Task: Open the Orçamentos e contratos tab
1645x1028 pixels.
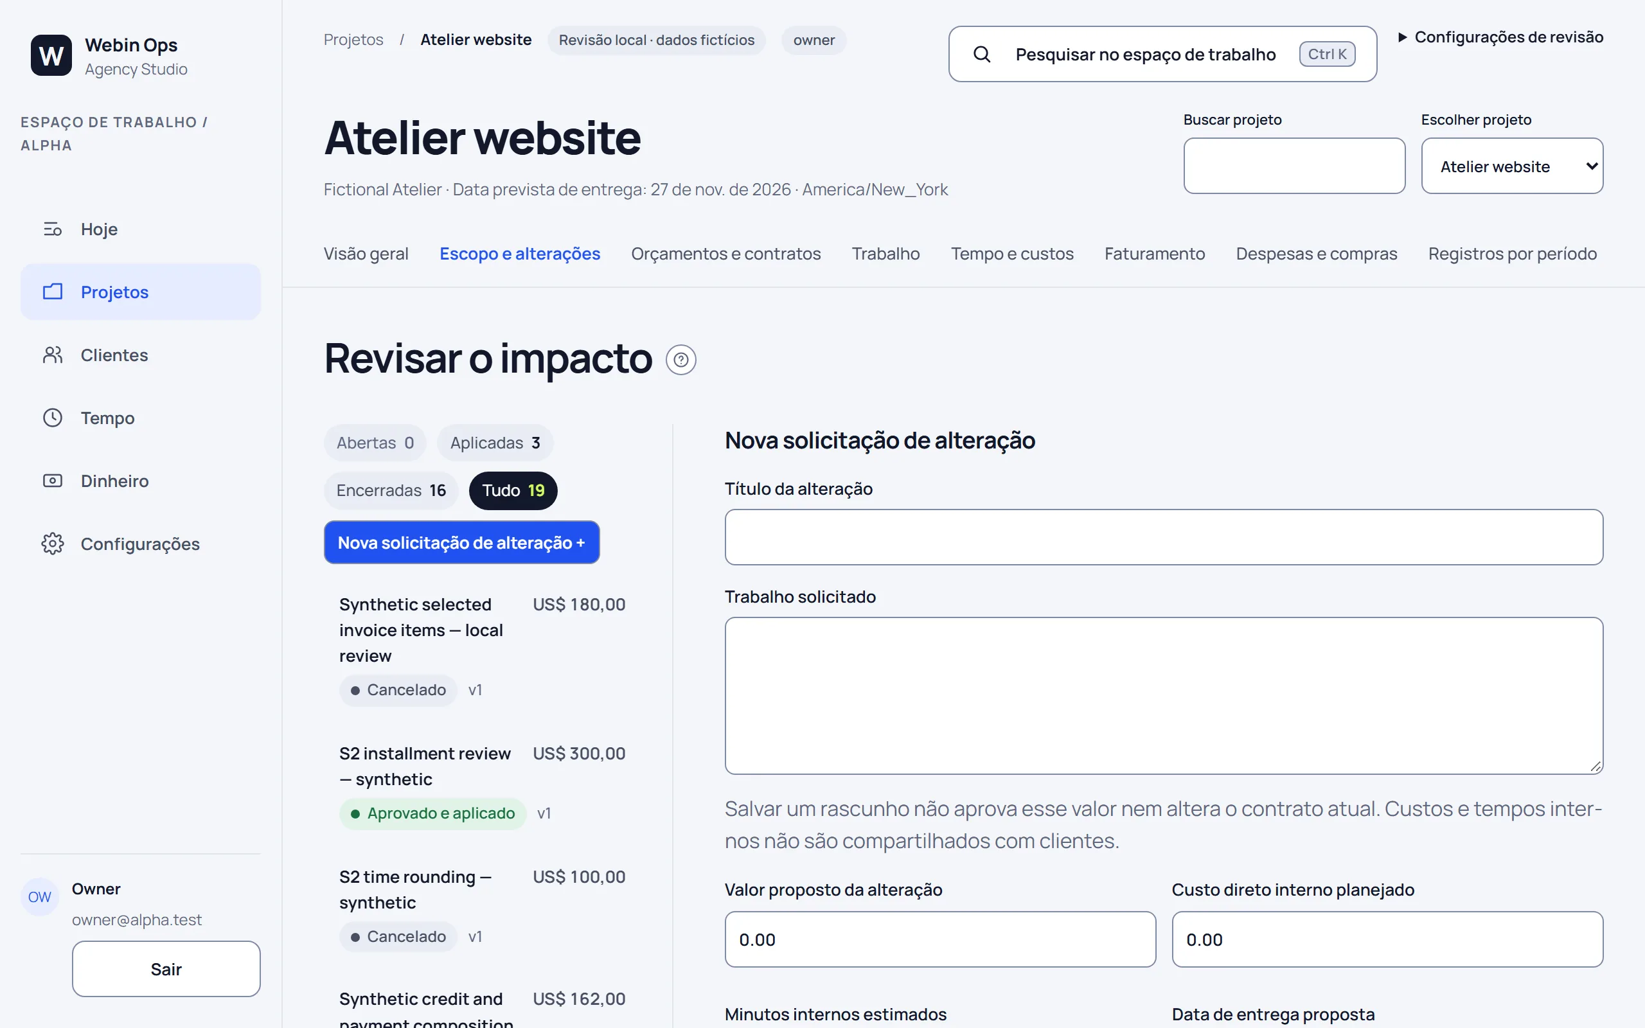Action: (725, 254)
